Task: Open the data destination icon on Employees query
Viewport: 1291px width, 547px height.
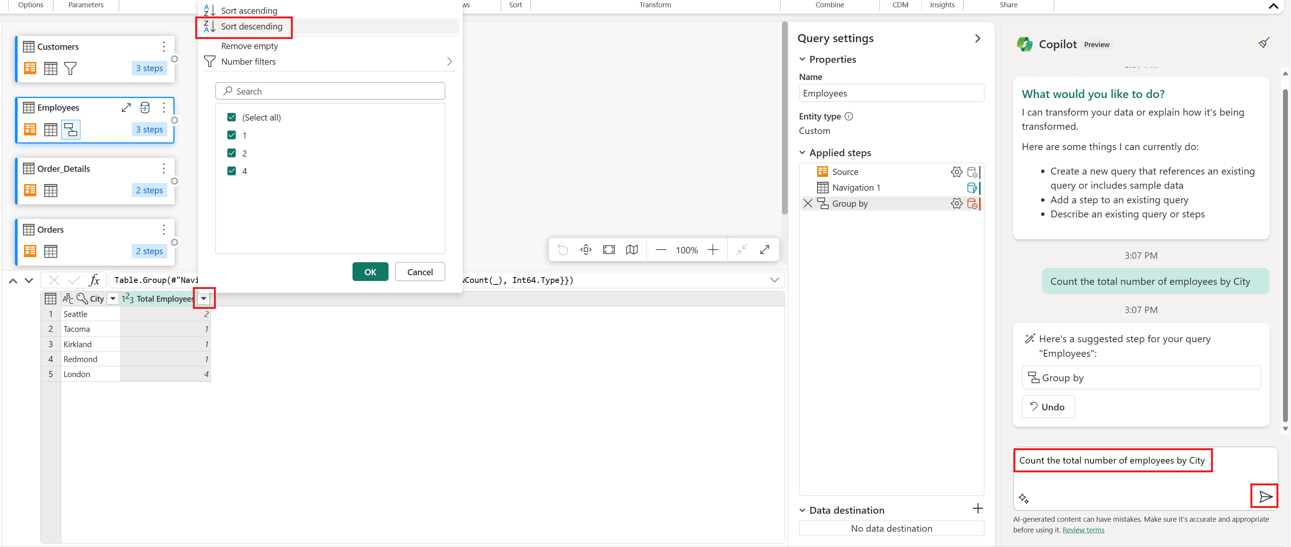Action: coord(145,108)
